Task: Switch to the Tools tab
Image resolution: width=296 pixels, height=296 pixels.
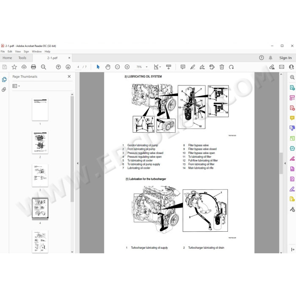Action: pos(22,58)
